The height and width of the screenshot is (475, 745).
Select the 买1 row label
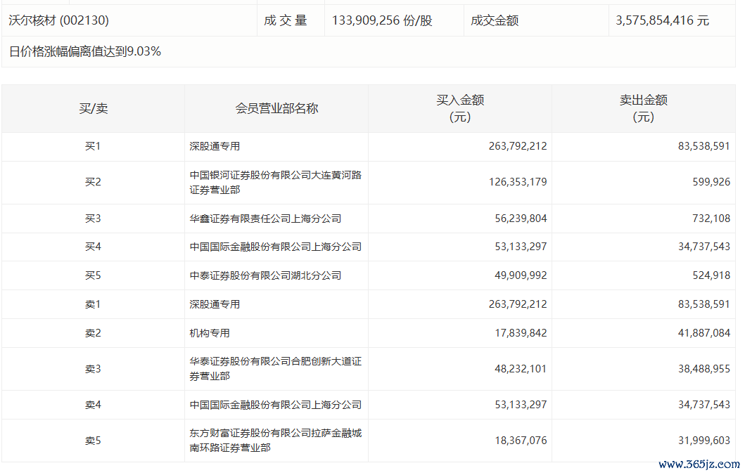[x=93, y=146]
